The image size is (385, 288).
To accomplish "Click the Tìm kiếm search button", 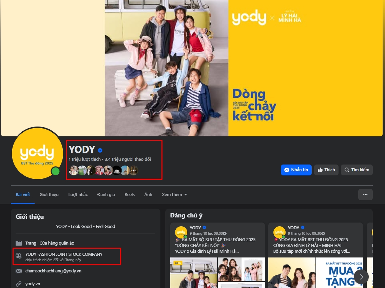I will click(357, 170).
